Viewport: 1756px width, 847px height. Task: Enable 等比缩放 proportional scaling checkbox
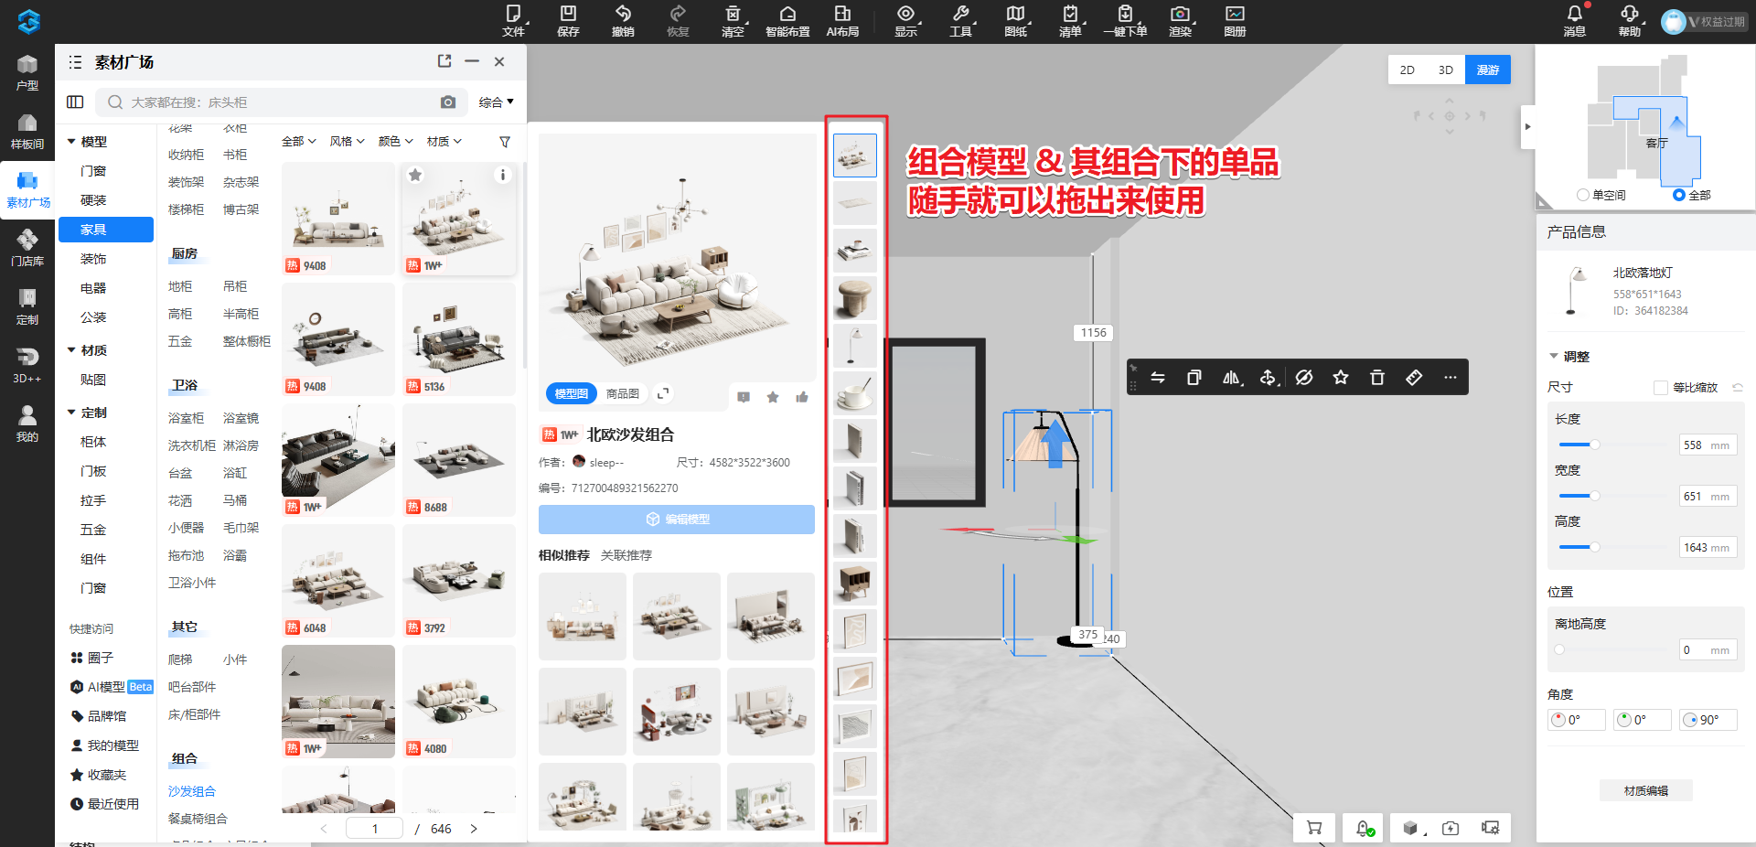coord(1660,388)
